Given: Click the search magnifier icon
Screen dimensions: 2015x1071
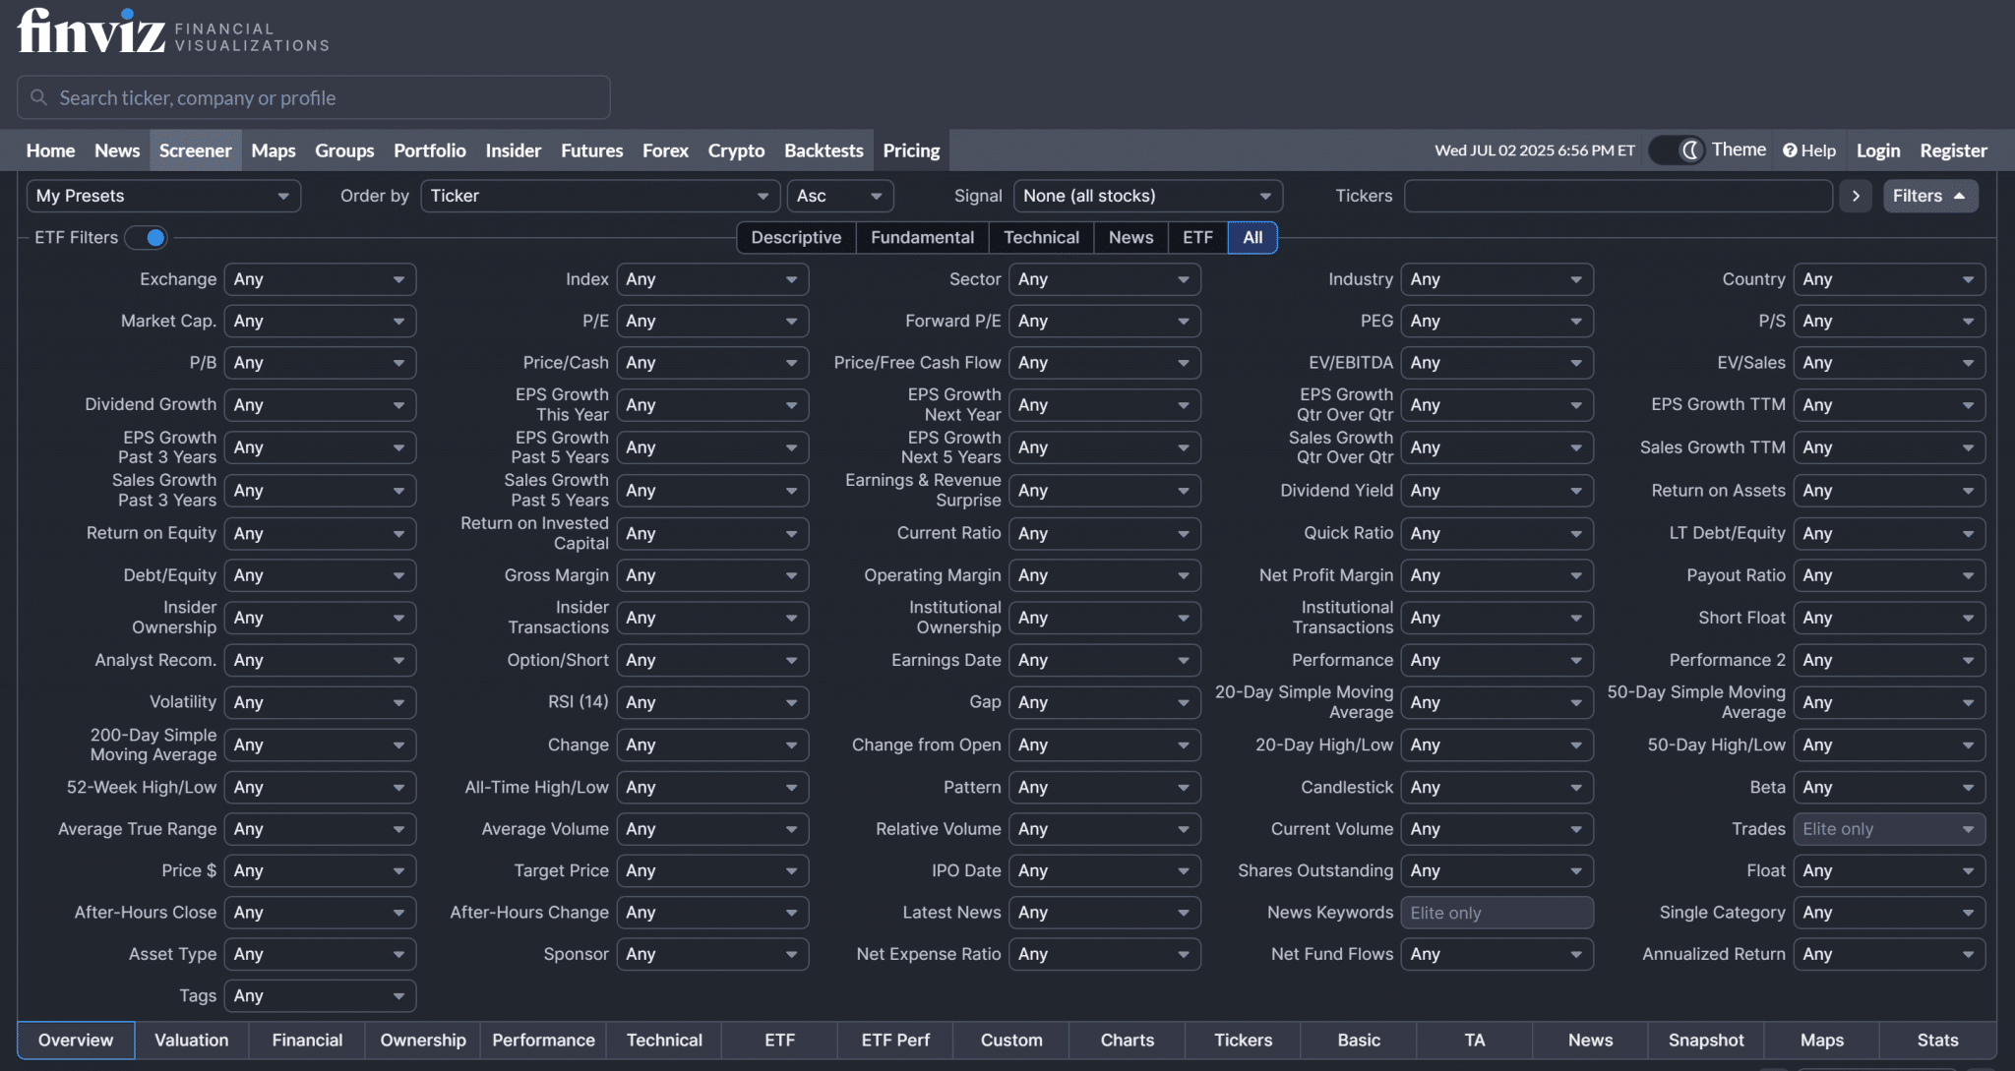Looking at the screenshot, I should [39, 97].
